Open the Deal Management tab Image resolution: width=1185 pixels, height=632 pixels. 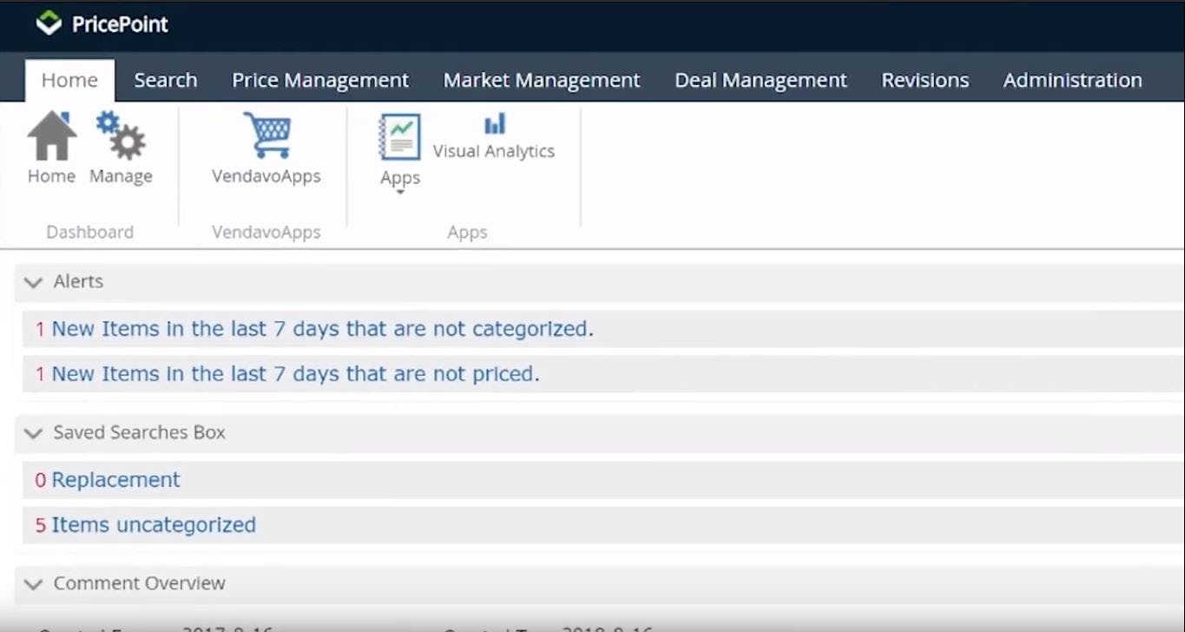pos(760,79)
